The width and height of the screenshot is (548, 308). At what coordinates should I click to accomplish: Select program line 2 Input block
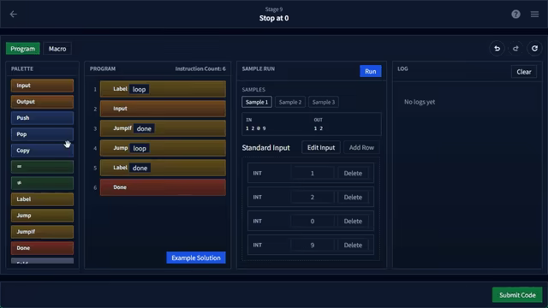[x=163, y=109]
